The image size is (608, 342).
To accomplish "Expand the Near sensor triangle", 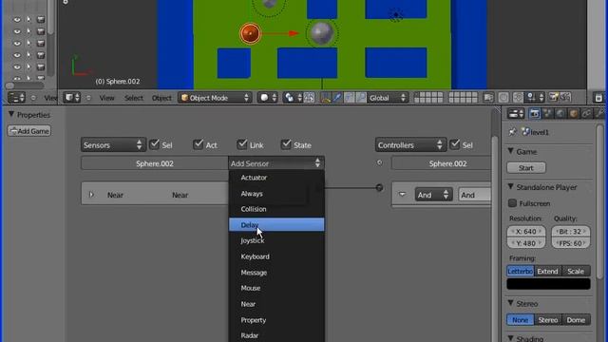I will tap(91, 195).
